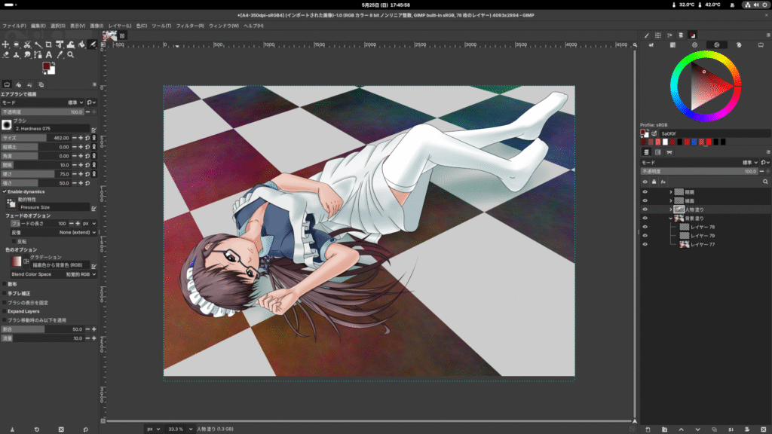Raise the selected layer with the up arrow
Image resolution: width=772 pixels, height=434 pixels.
[681, 429]
